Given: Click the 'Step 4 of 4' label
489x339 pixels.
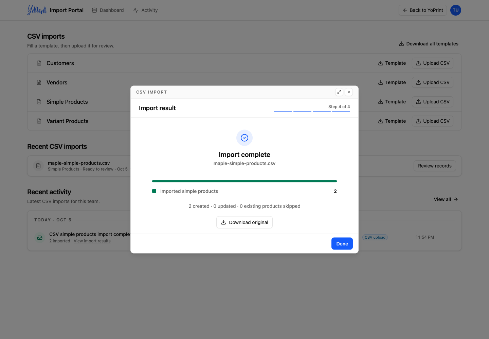Looking at the screenshot, I should (339, 106).
